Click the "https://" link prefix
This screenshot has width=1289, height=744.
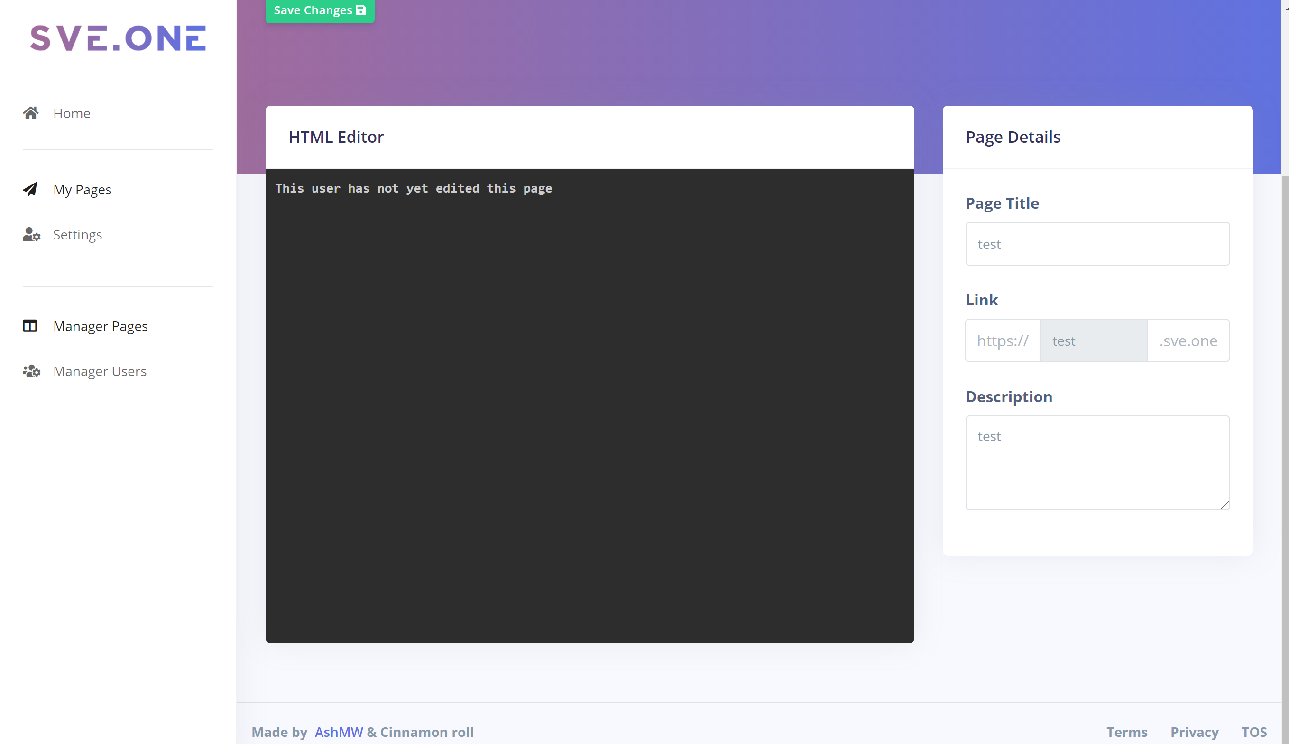pos(1003,340)
